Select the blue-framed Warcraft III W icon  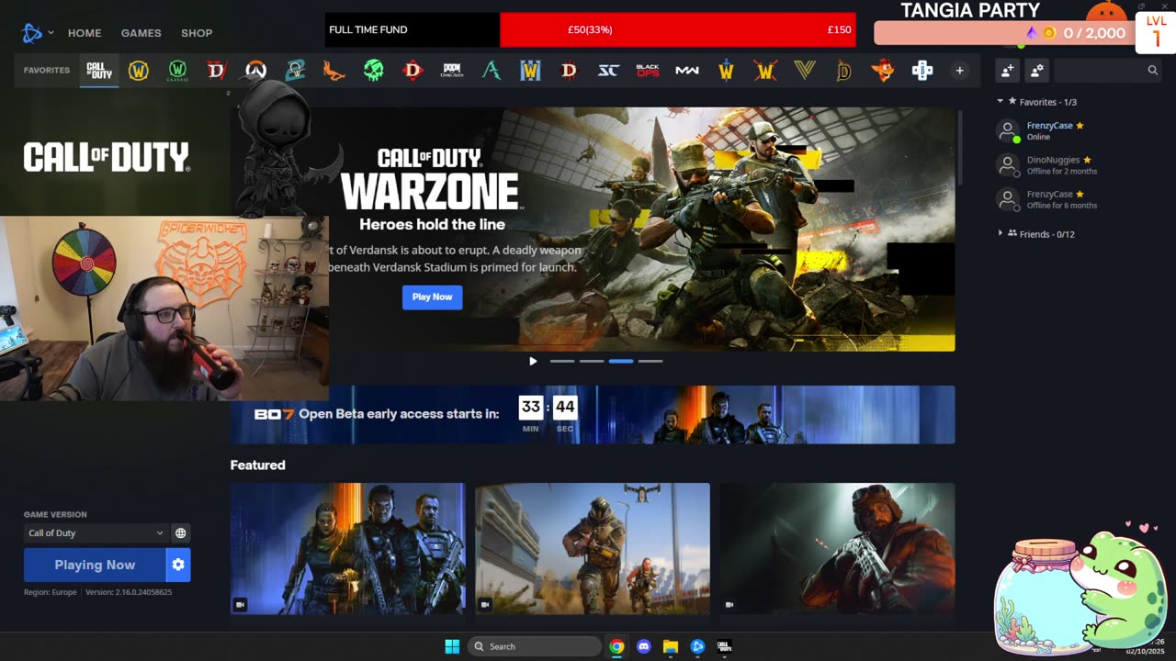[530, 71]
